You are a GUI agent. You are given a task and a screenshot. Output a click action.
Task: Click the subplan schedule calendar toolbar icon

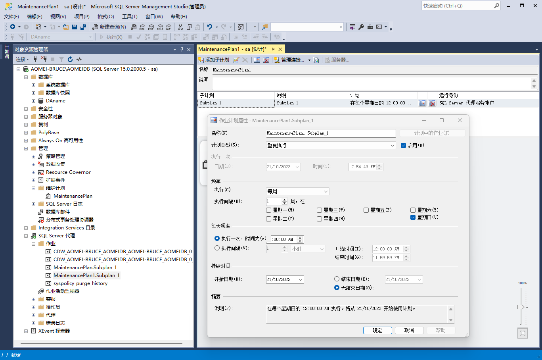tap(257, 60)
